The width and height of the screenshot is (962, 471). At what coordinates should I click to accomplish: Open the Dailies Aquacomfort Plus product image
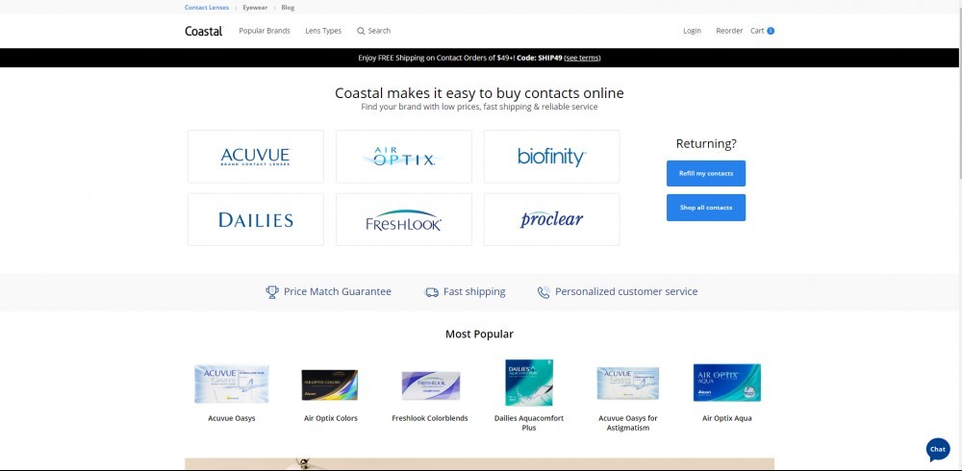pos(529,383)
